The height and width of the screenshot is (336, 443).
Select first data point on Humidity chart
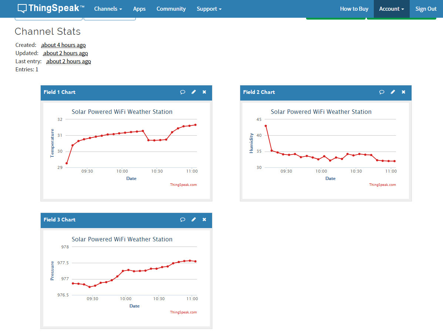pyautogui.click(x=266, y=126)
